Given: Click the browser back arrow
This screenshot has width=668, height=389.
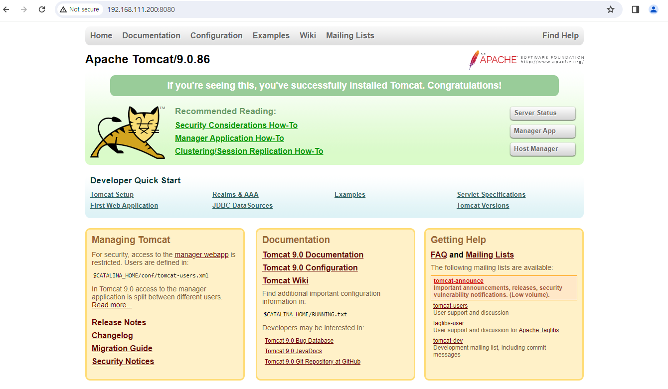Looking at the screenshot, I should click(x=6, y=9).
